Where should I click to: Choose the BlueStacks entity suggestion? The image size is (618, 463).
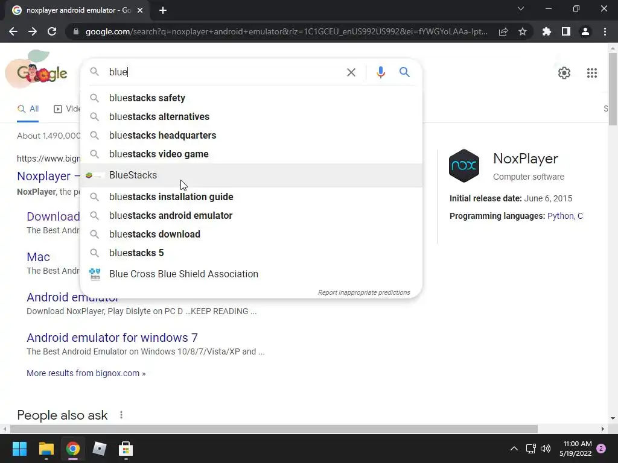click(251, 175)
